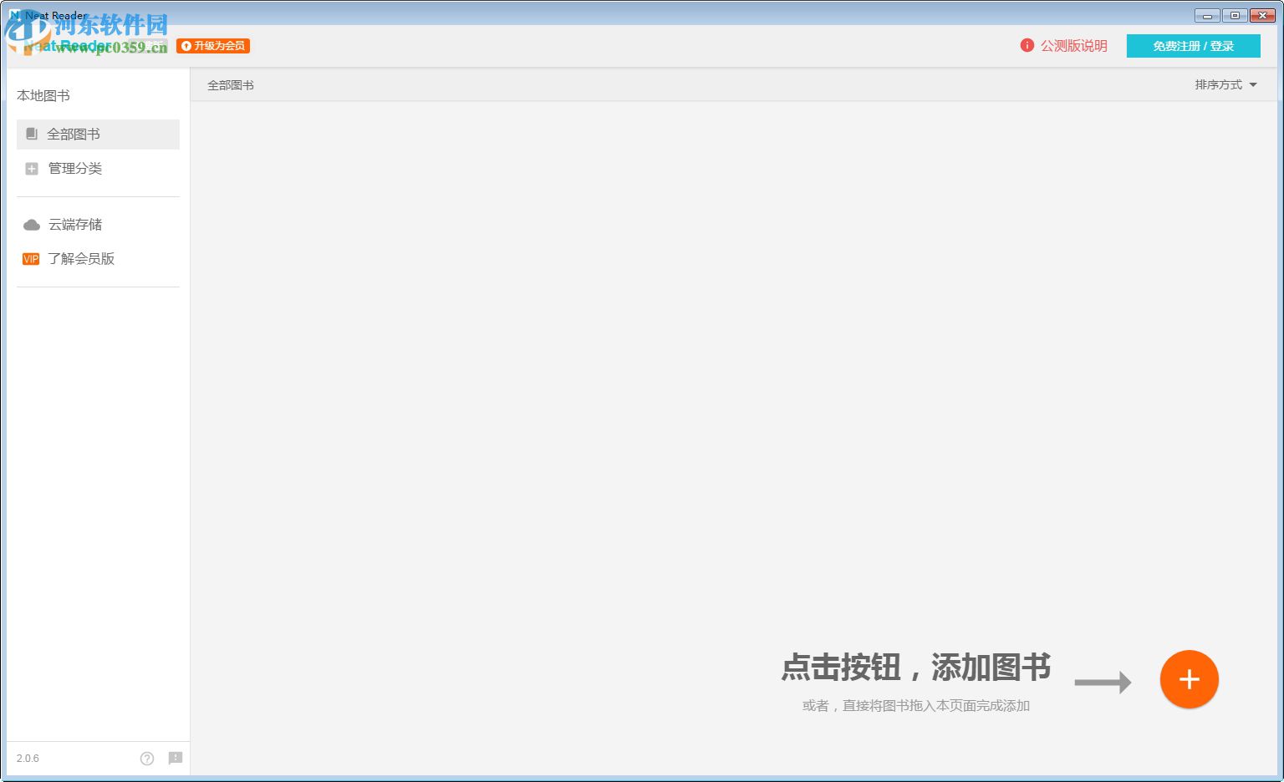1284x782 pixels.
Task: Open cloud storage via the 云端存储 cloud icon
Action: pos(32,224)
